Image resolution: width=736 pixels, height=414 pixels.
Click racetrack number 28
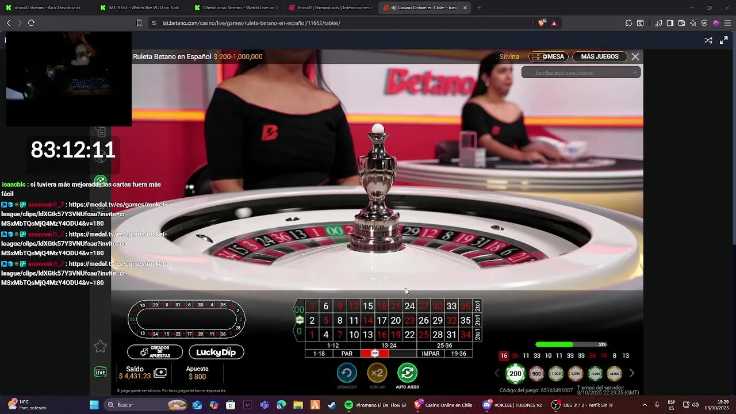[237, 327]
